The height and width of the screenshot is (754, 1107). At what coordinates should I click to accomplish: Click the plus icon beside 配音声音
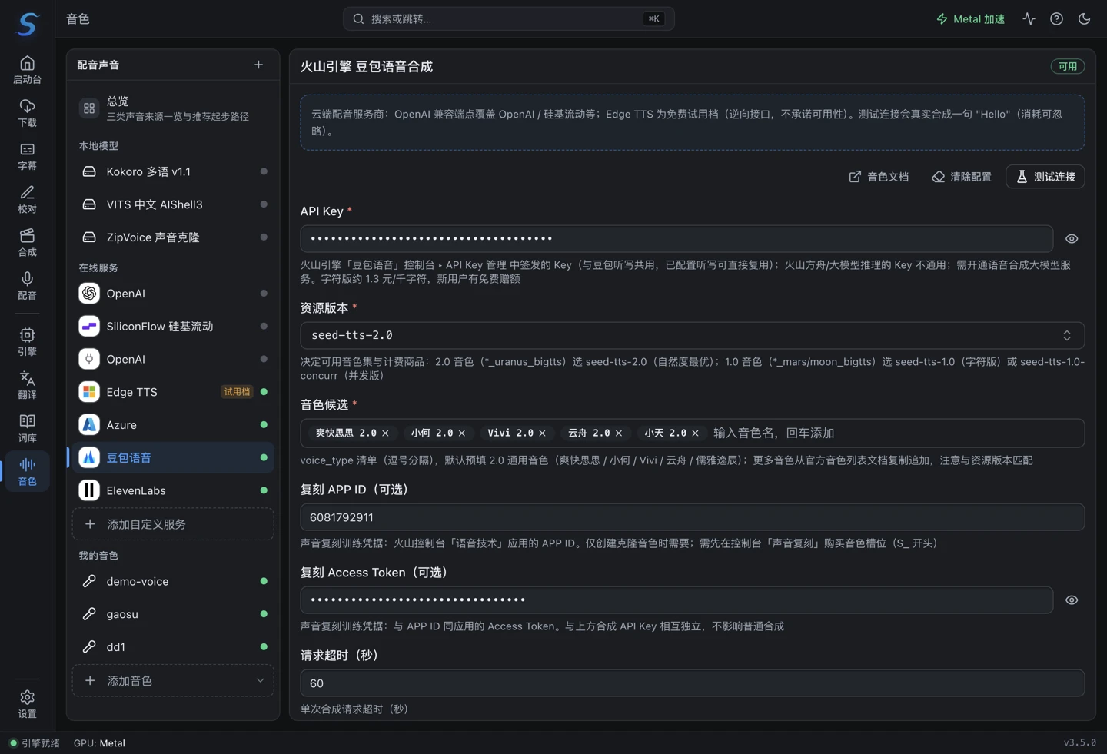(x=258, y=65)
